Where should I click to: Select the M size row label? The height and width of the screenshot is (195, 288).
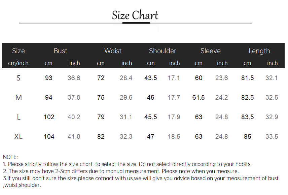pos(19,97)
